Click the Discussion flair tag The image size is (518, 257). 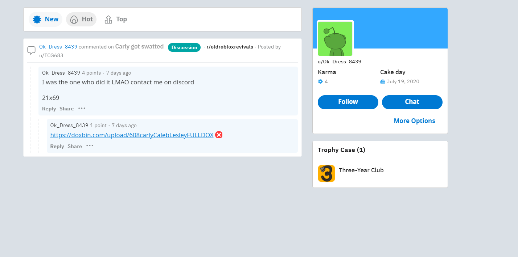click(x=184, y=47)
